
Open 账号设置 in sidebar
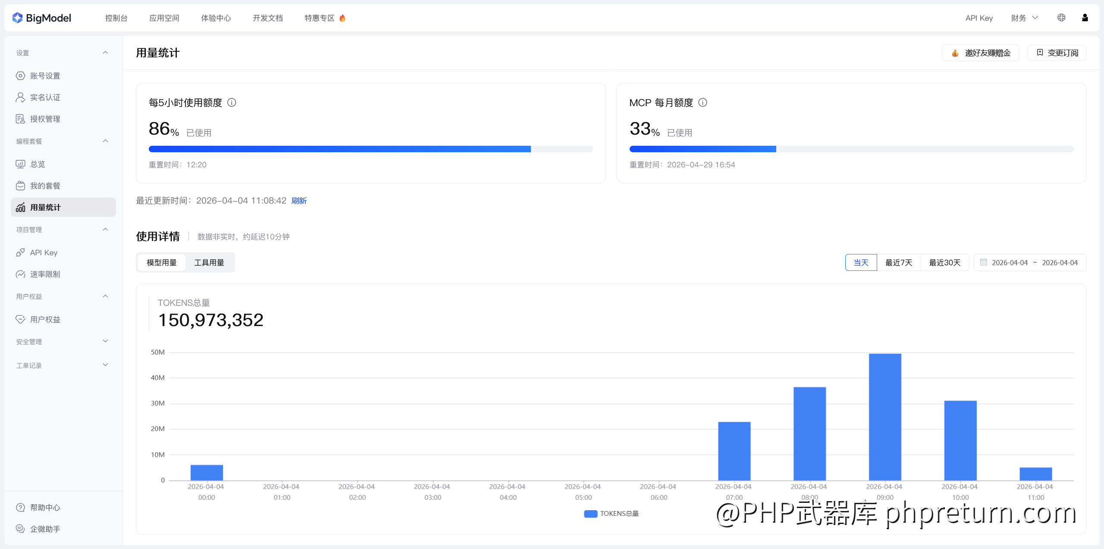coord(45,76)
